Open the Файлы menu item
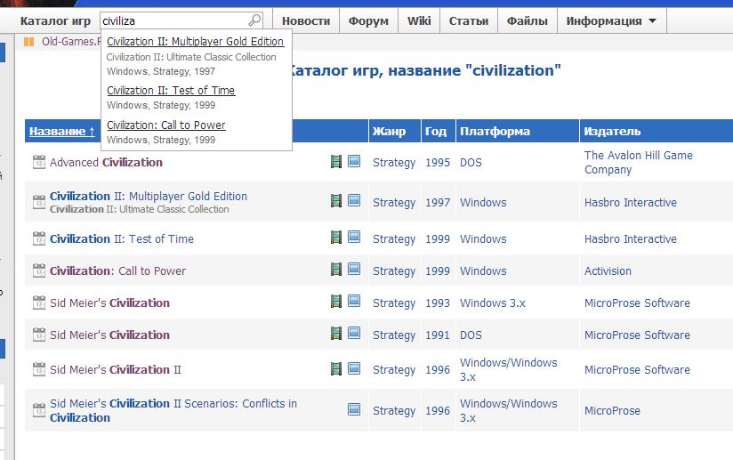 pos(527,20)
